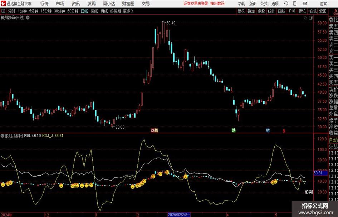Image resolution: width=338 pixels, height=217 pixels.
Task: Click +自选 to add to watchlist
Action: click(312, 11)
